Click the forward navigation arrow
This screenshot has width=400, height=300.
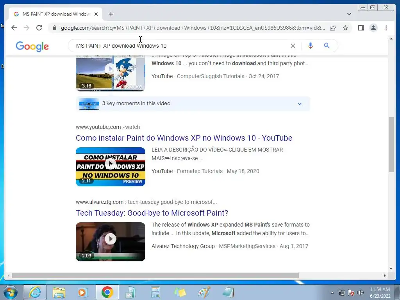coord(27,28)
